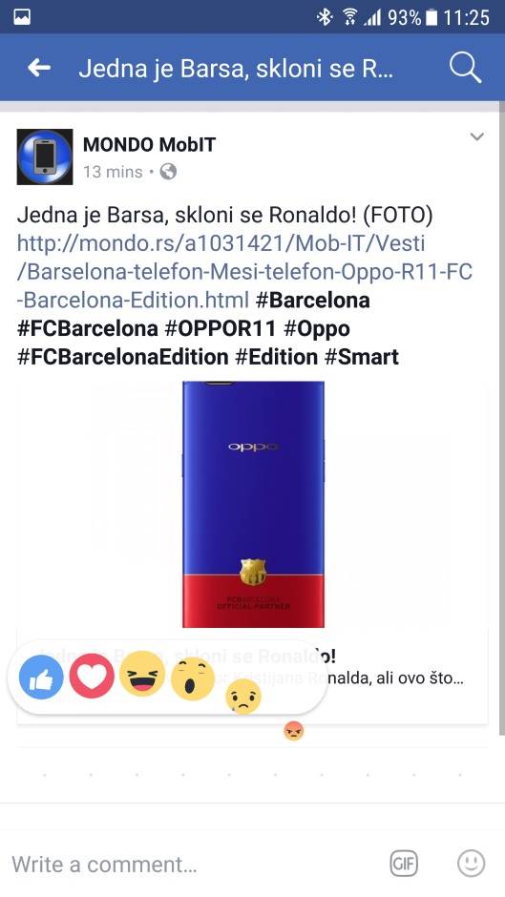505x897 pixels.
Task: Open the emoji smiley picker
Action: coord(472,864)
